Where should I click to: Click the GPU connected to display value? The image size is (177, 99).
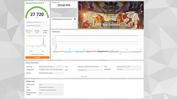tap(51, 94)
